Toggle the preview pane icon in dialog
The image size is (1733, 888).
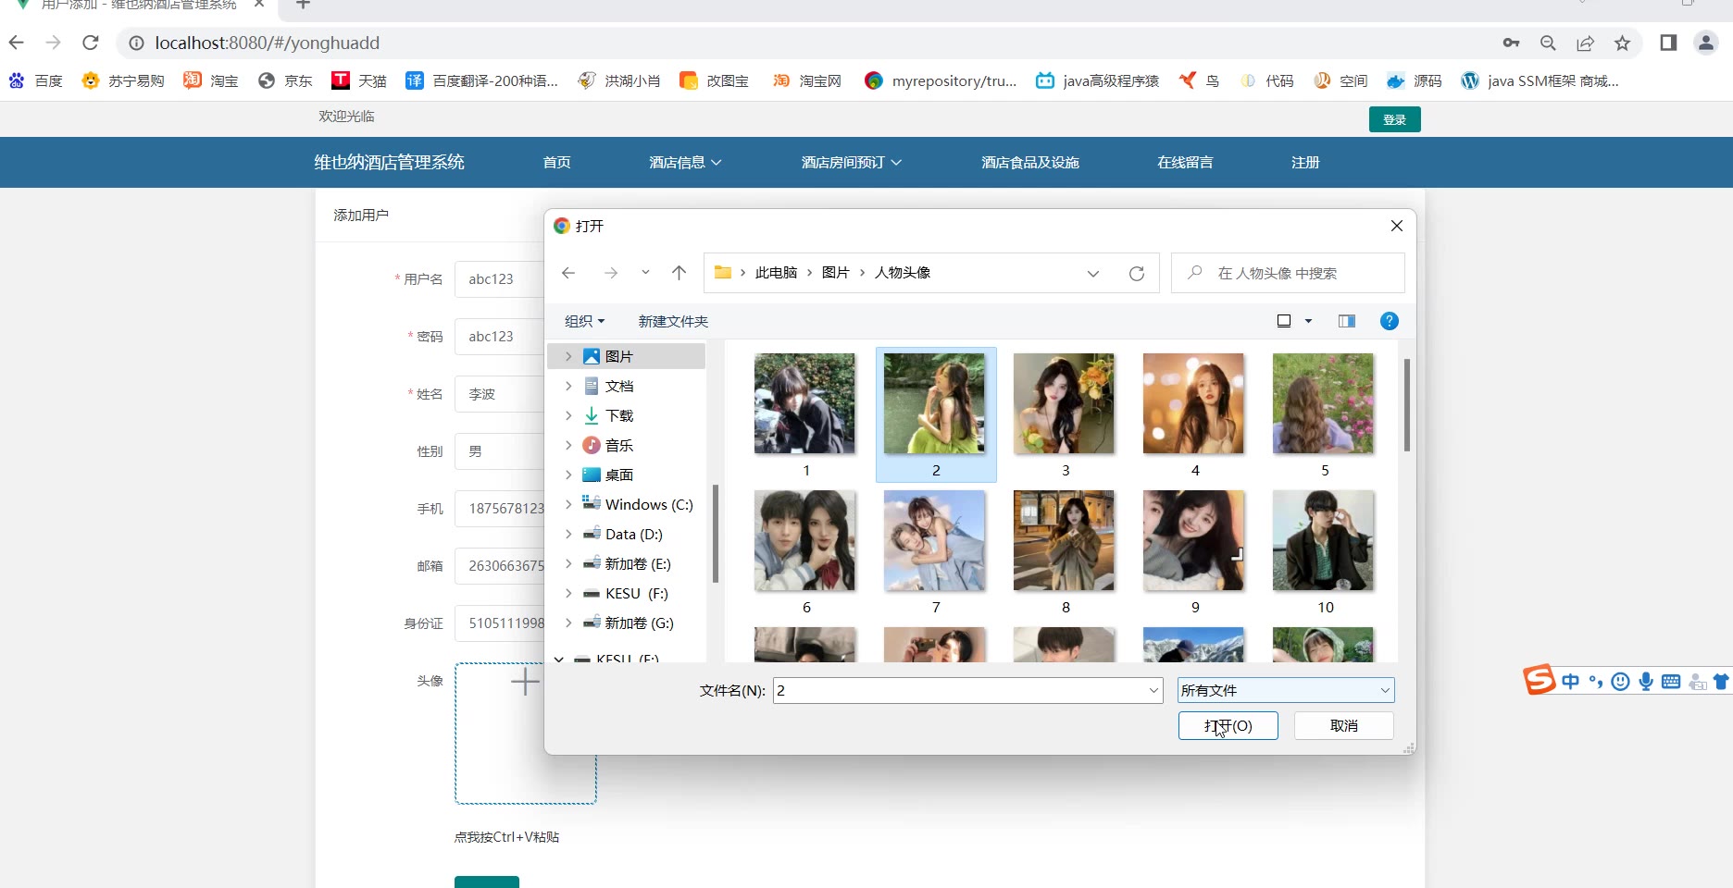coord(1347,321)
